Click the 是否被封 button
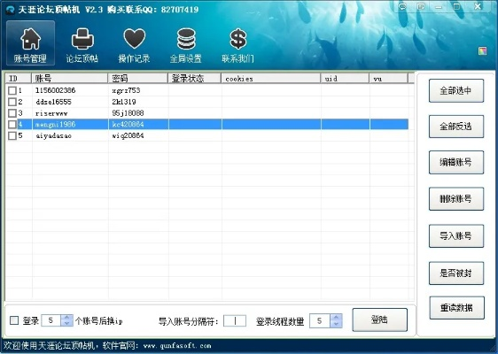This screenshot has height=354, width=498. 456,273
